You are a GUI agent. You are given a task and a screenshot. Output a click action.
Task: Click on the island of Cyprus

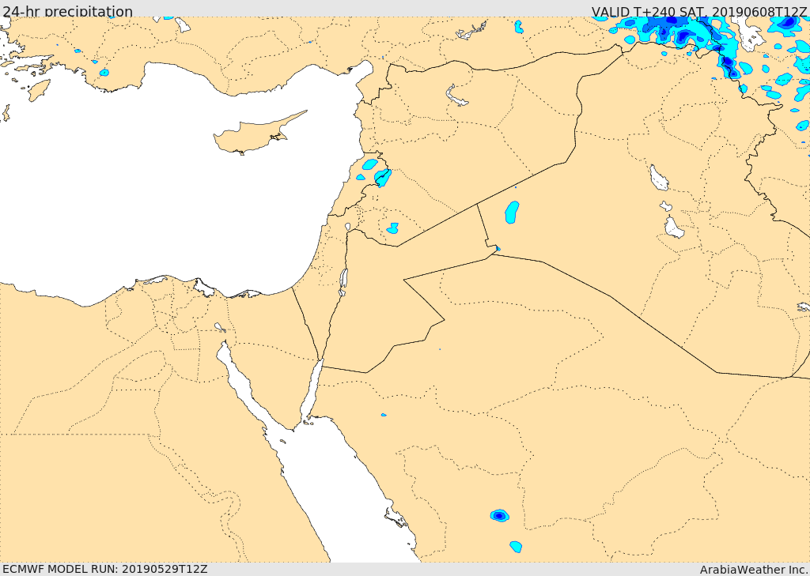(252, 136)
